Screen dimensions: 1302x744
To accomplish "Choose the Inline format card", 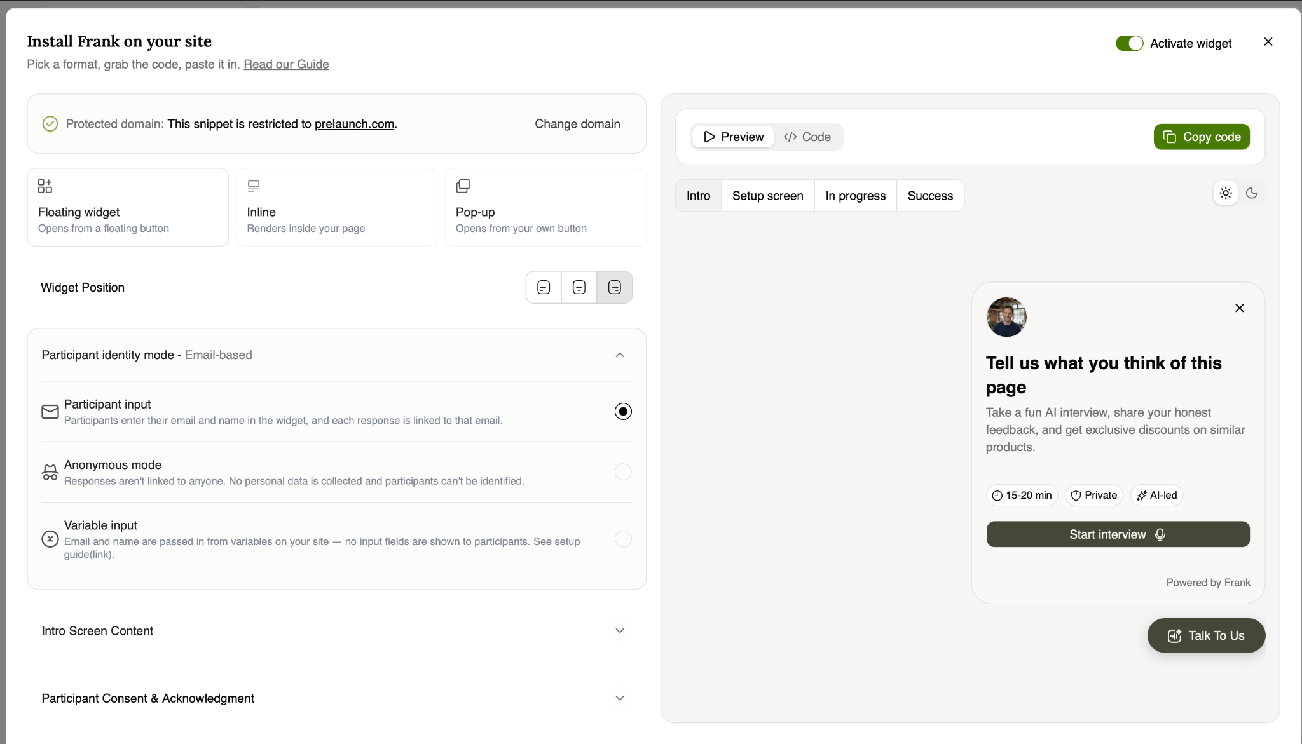I will [336, 207].
